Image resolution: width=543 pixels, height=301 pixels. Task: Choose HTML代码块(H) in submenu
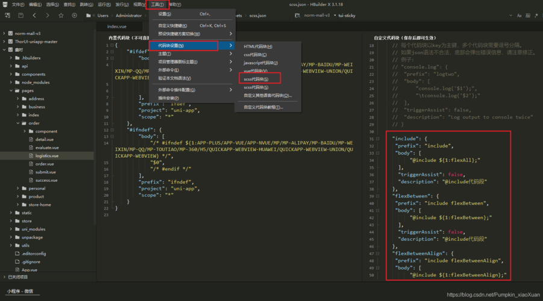click(268, 46)
